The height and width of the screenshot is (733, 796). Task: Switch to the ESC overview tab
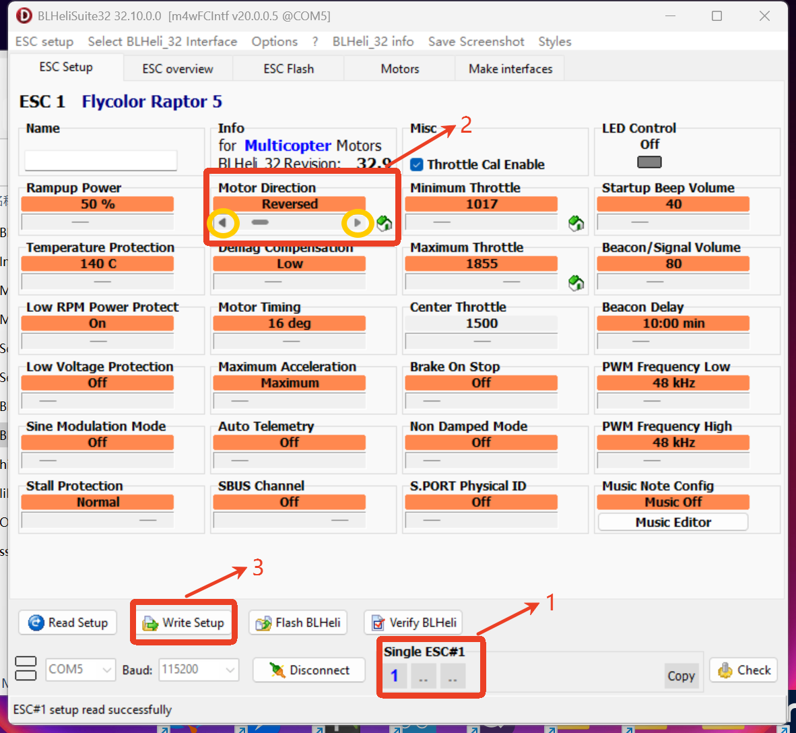click(178, 69)
